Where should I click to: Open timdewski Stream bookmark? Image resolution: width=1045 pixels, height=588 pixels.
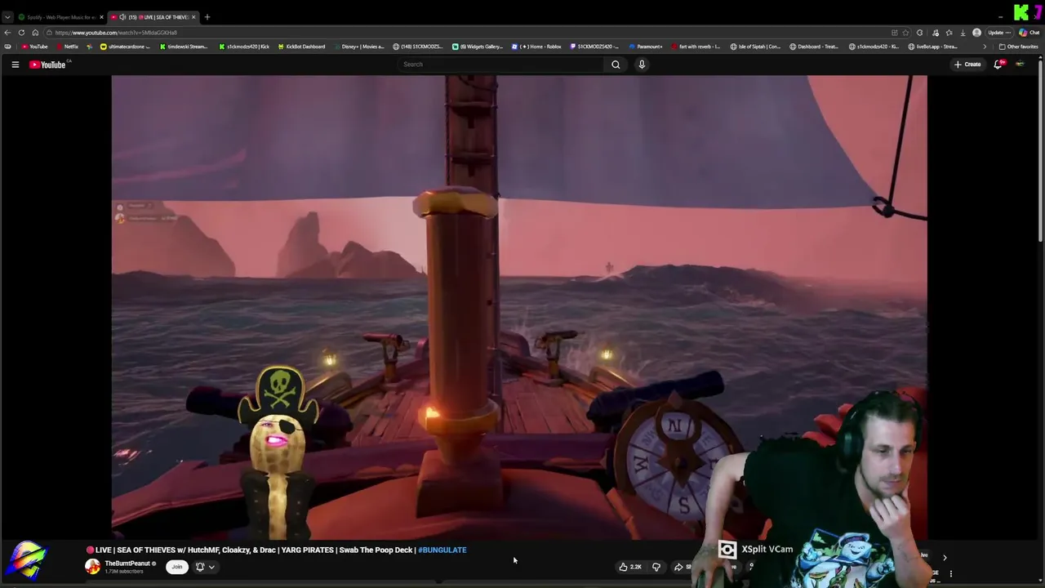pos(184,47)
